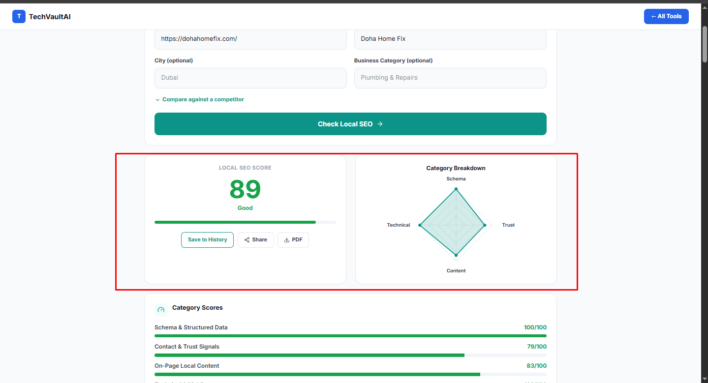The height and width of the screenshot is (383, 708).
Task: Go back via the All Tools button
Action: [666, 16]
